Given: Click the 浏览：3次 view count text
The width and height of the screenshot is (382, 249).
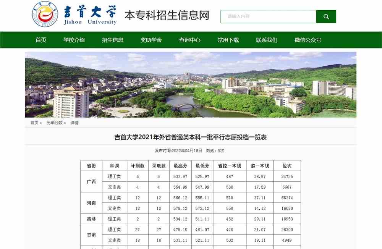Looking at the screenshot, I should coord(215,150).
